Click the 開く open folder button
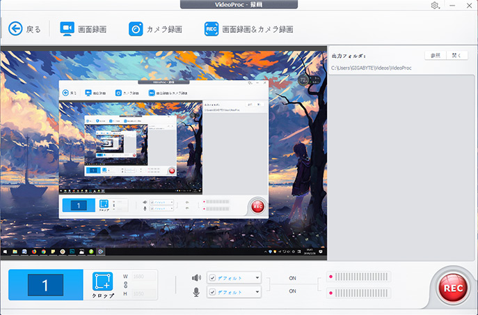Viewport: 478px width, 315px height. pyautogui.click(x=456, y=55)
